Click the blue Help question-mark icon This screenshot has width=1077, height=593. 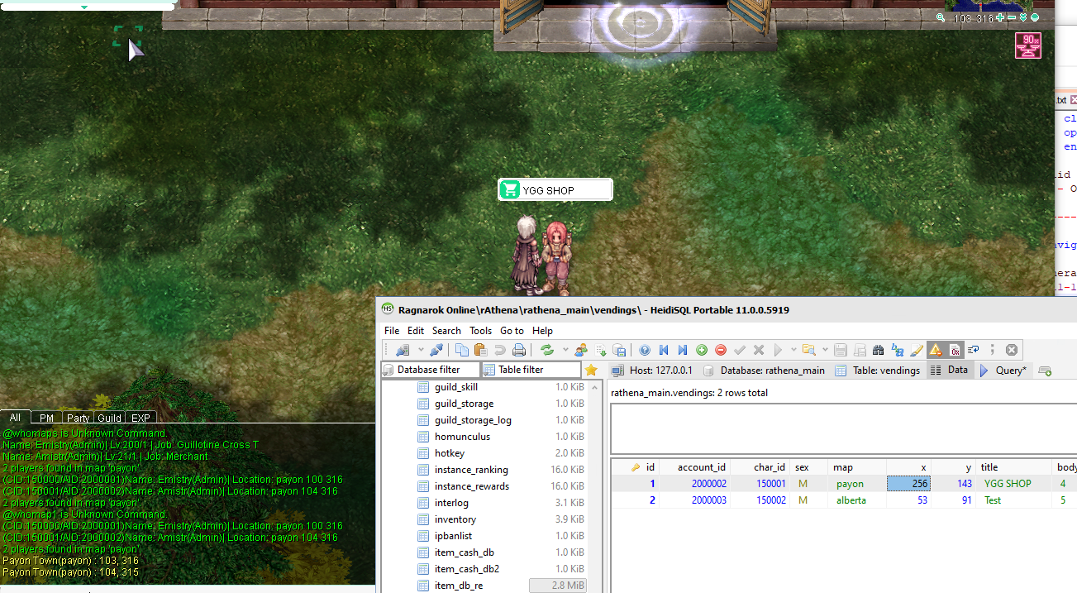(645, 350)
